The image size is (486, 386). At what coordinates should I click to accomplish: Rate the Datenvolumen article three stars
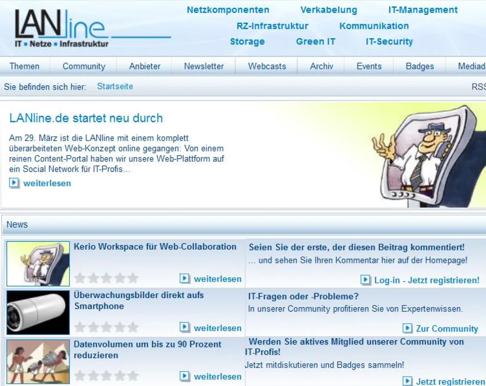pyautogui.click(x=106, y=376)
